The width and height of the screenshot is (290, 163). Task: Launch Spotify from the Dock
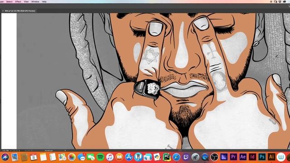(x=100, y=157)
